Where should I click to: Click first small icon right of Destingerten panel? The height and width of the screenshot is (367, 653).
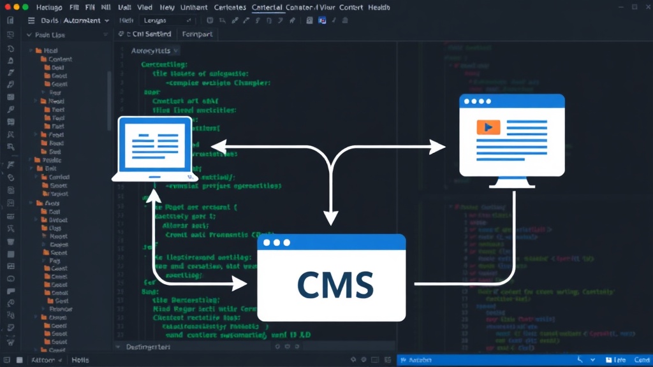click(278, 347)
